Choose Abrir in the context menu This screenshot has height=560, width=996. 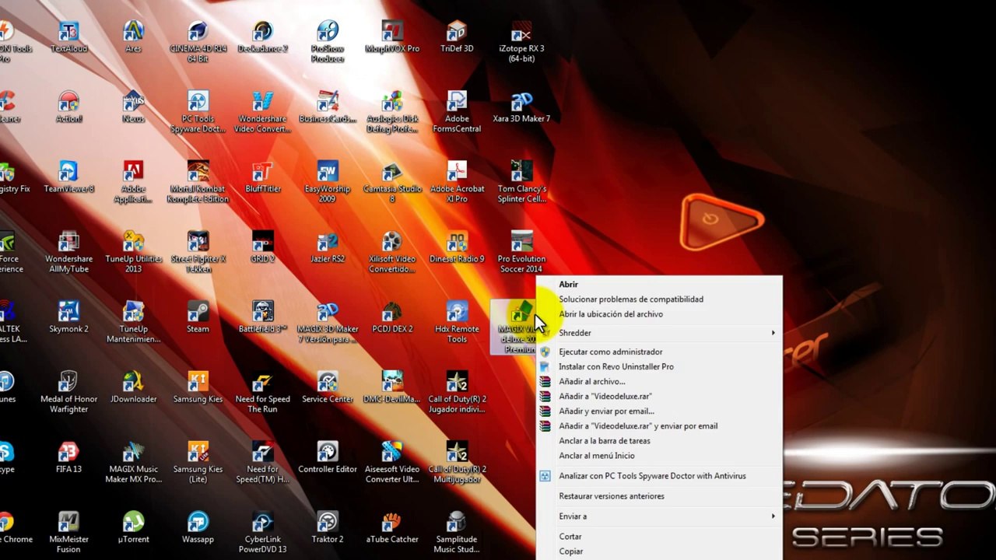pyautogui.click(x=658, y=285)
